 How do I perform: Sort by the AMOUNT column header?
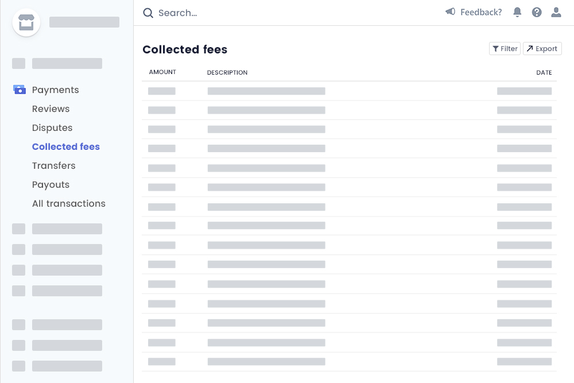[162, 72]
